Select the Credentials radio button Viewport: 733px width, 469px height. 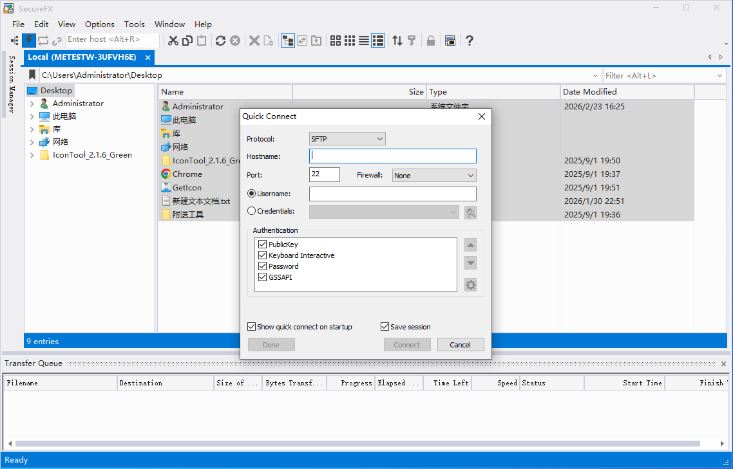(x=251, y=211)
